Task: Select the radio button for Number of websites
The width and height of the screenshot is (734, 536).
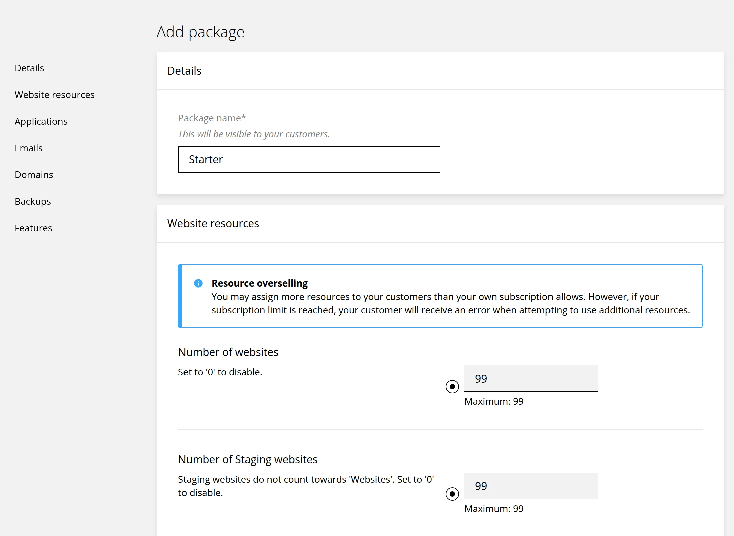Action: (452, 387)
